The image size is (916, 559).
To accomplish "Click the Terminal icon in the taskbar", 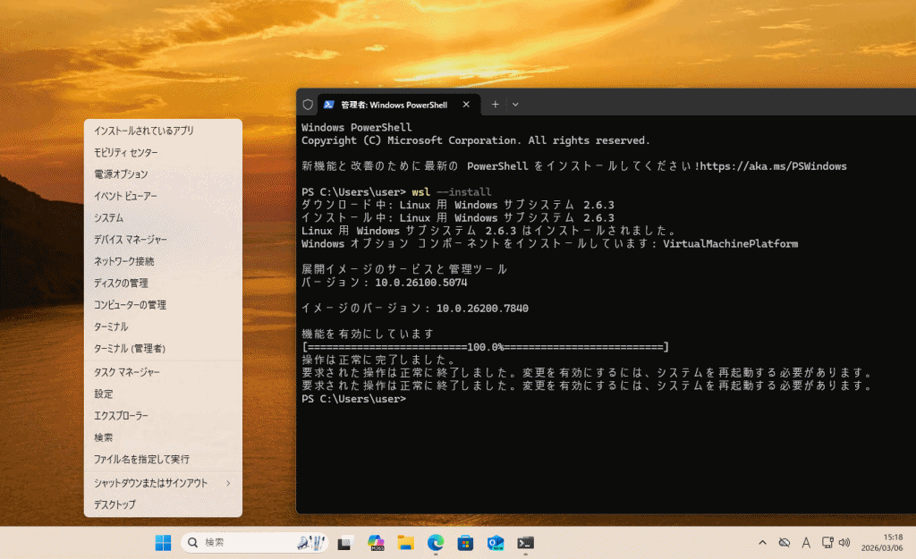I will (x=526, y=542).
